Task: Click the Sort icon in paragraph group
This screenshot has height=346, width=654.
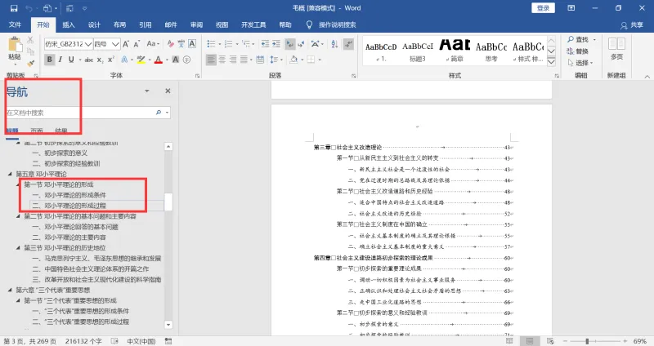Action: (334, 44)
